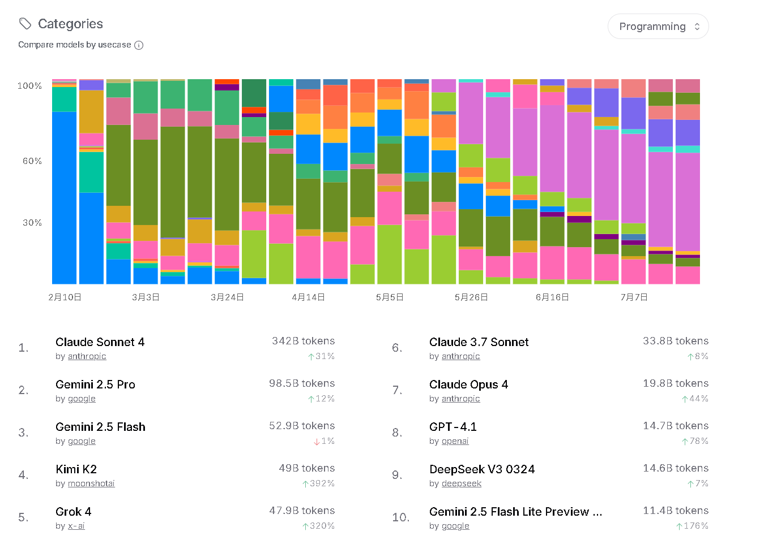Click the 14.6B tokens value
The height and width of the screenshot is (553, 764).
(x=676, y=468)
